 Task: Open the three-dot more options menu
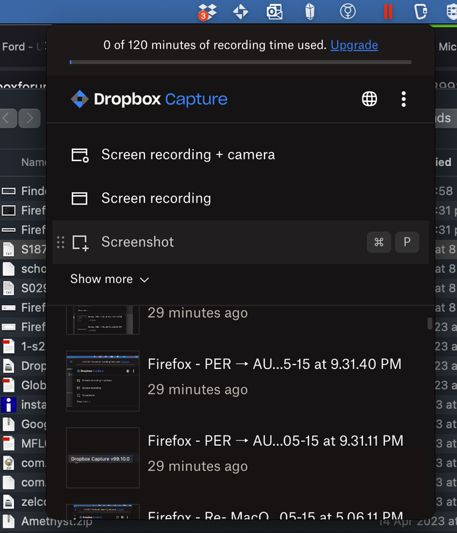403,99
